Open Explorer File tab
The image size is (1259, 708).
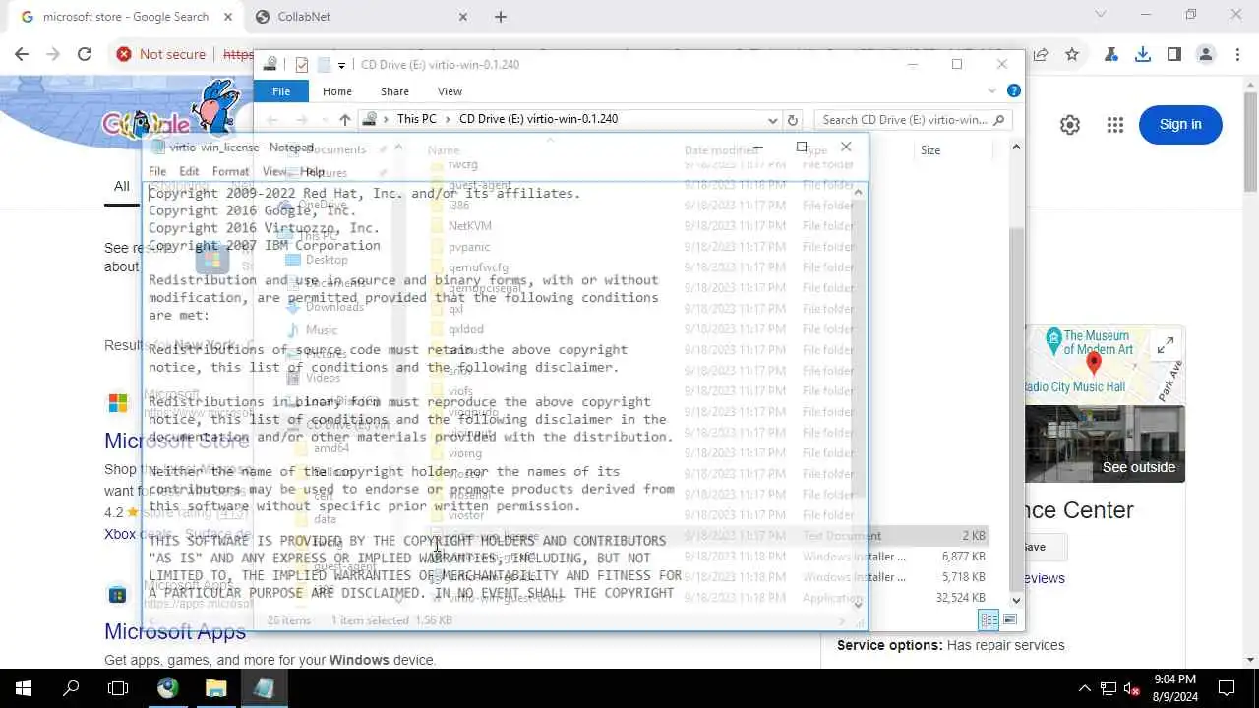(281, 91)
